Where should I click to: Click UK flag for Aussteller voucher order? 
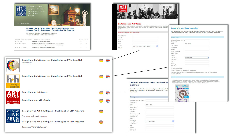[x=108, y=60]
